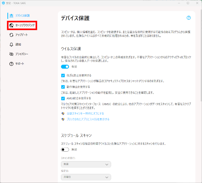The height and width of the screenshot is (183, 202).
Task: Click the 通知 bell icon
Action: click(11, 44)
